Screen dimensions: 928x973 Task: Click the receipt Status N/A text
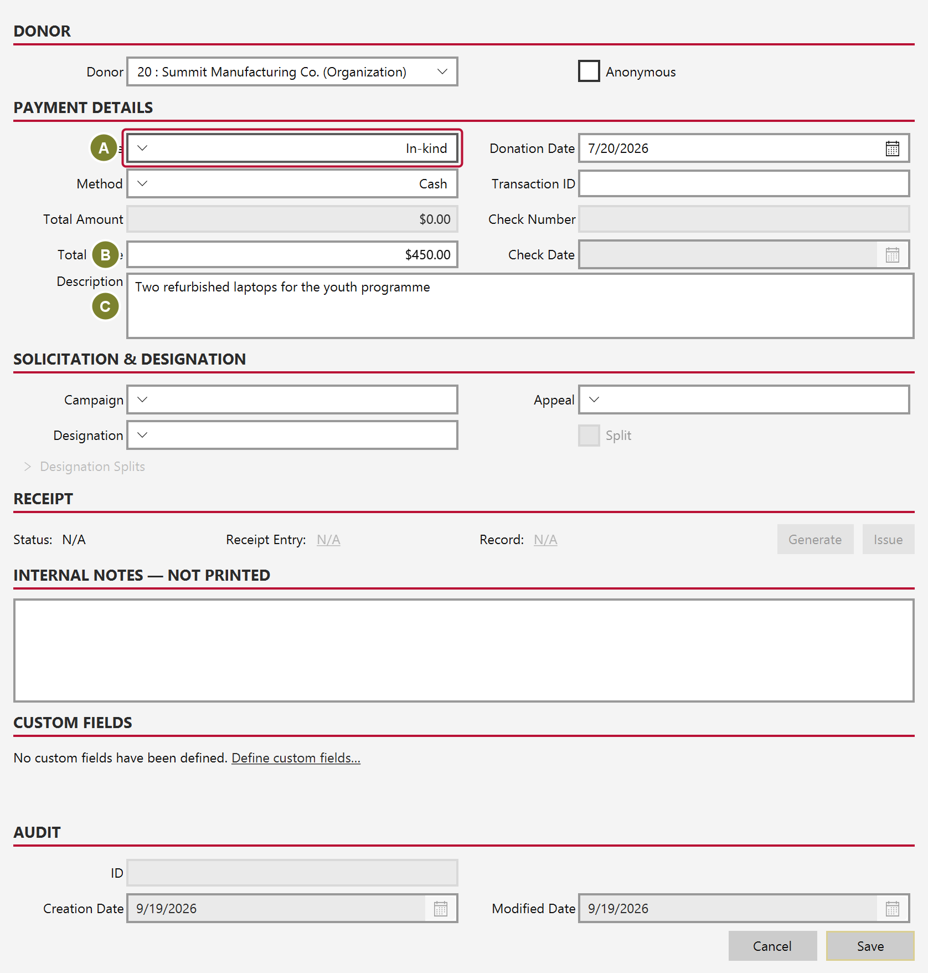pyautogui.click(x=74, y=540)
